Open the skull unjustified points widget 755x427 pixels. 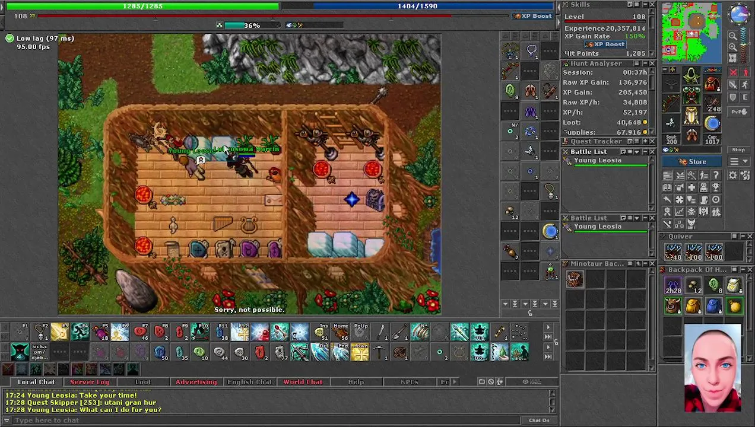[x=691, y=212]
